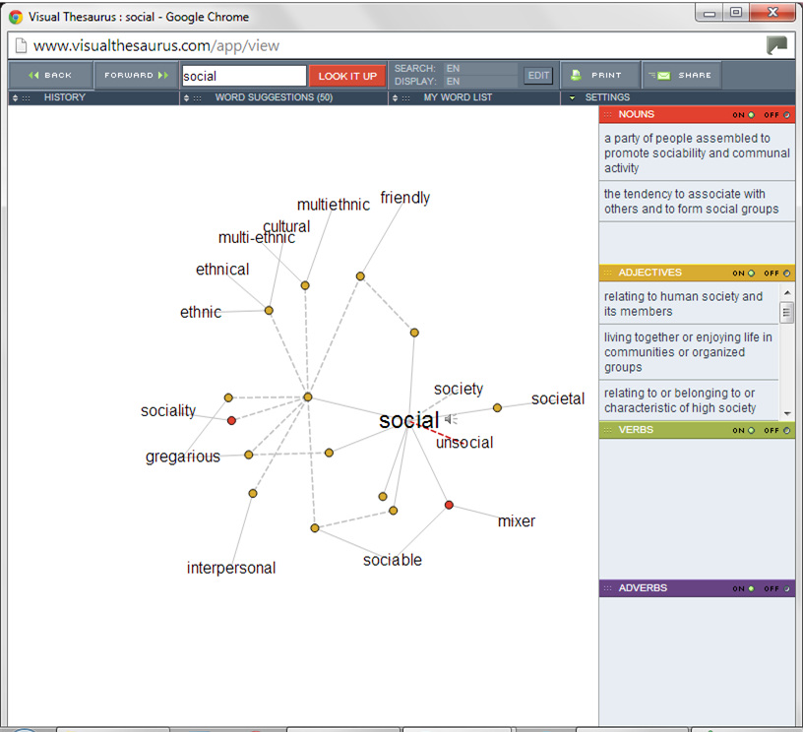Click the grip handle on Nouns header
Image resolution: width=803 pixels, height=732 pixels.
point(607,115)
